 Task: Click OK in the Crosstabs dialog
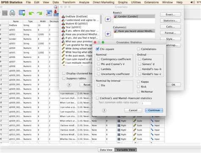pos(173,85)
